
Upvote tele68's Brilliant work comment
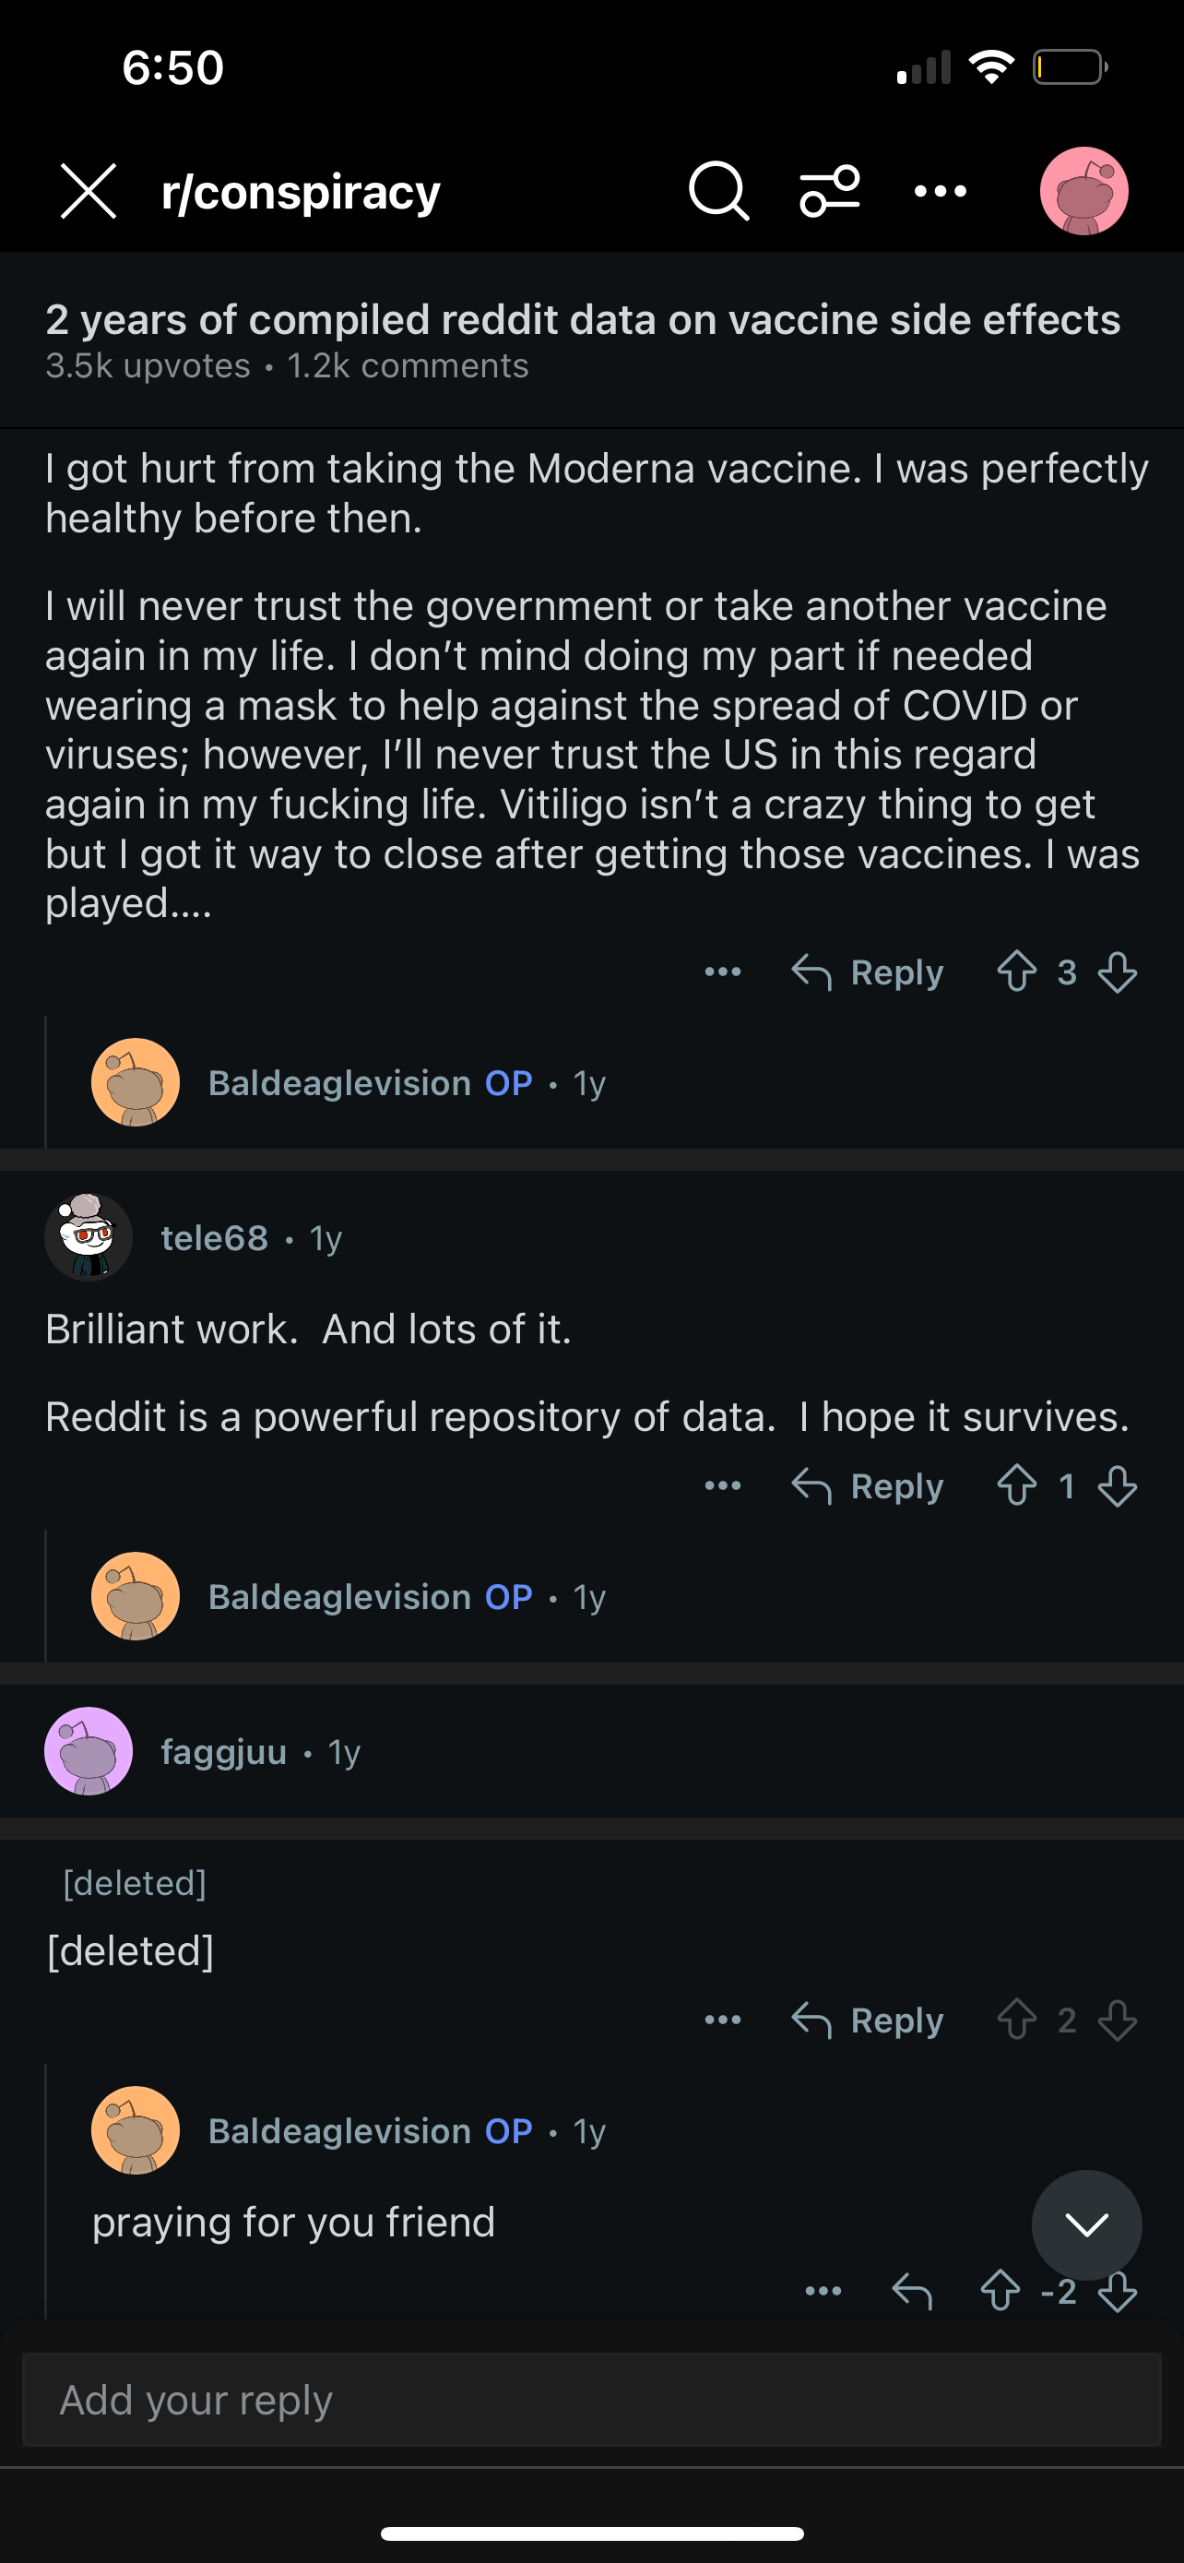1016,1486
